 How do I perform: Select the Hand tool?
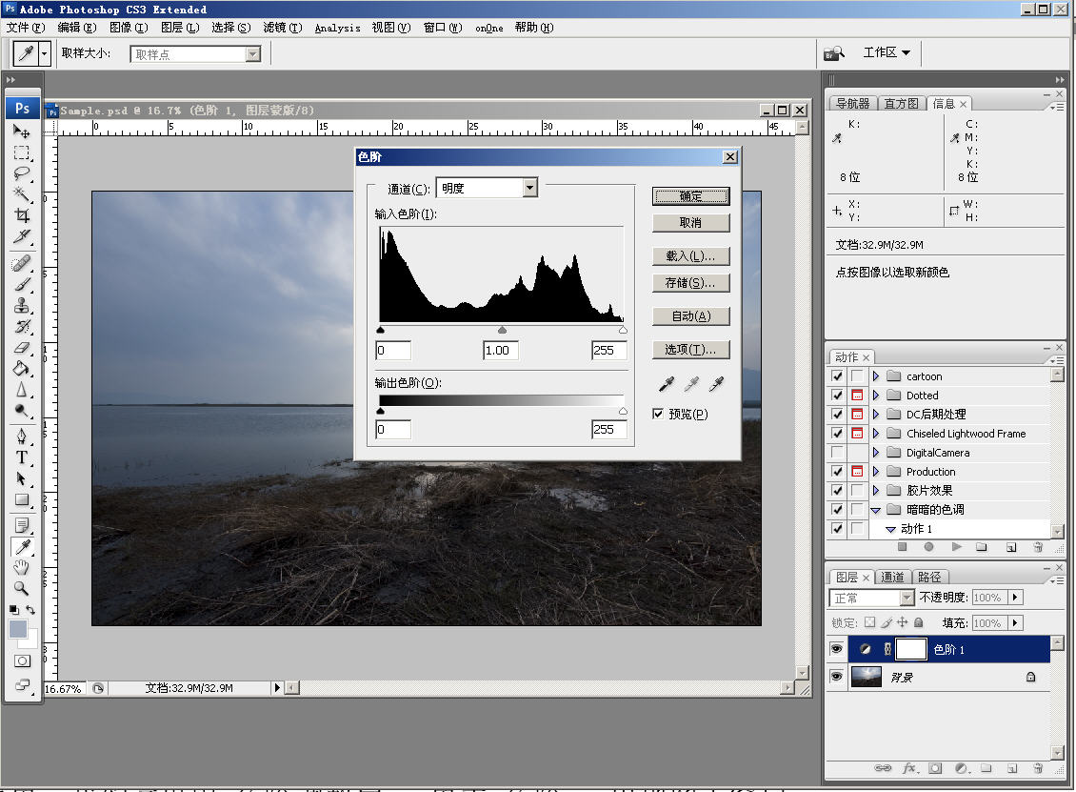[x=21, y=567]
